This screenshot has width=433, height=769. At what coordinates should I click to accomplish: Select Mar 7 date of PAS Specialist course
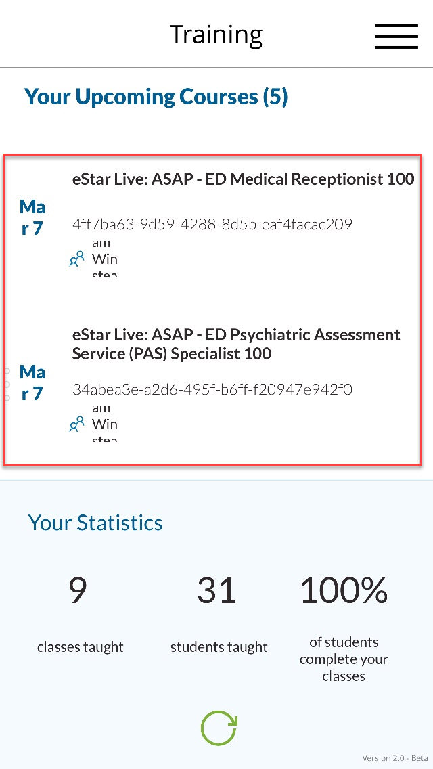pos(32,382)
